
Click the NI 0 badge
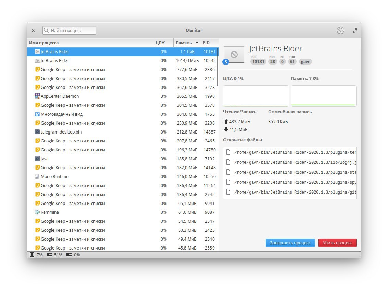pyautogui.click(x=282, y=62)
